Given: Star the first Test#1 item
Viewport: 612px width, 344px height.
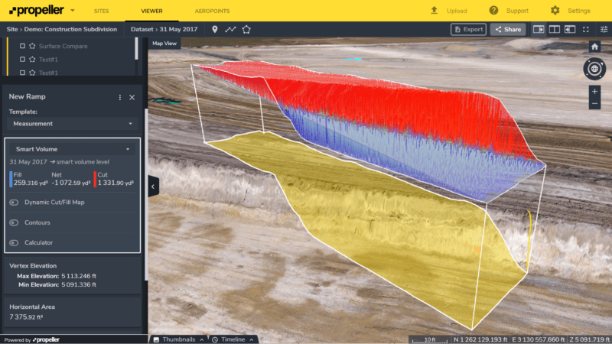Looking at the screenshot, I should pyautogui.click(x=32, y=60).
